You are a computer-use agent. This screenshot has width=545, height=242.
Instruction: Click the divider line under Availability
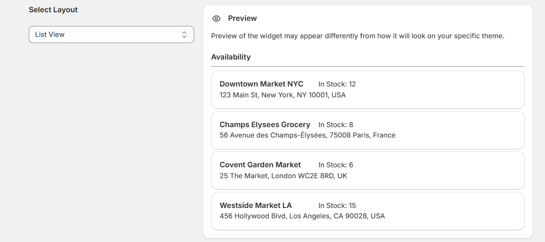tap(367, 67)
